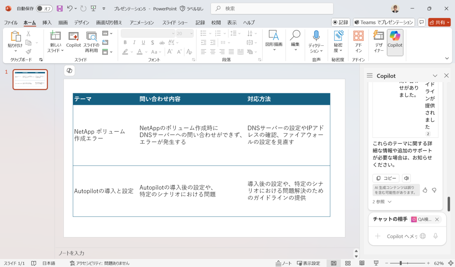455x267 pixels.
Task: Click Present in Teams button
Action: 384,22
